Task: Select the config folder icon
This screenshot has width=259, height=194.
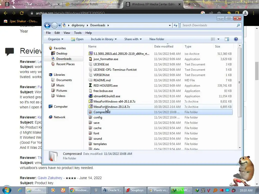Action: 90,117
